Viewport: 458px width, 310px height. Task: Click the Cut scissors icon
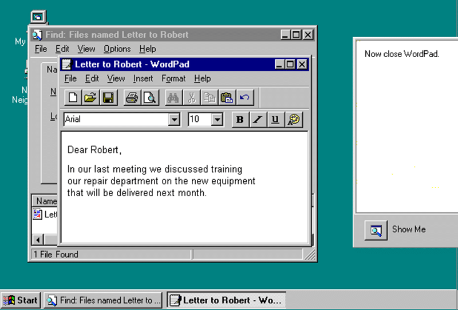[x=192, y=97]
